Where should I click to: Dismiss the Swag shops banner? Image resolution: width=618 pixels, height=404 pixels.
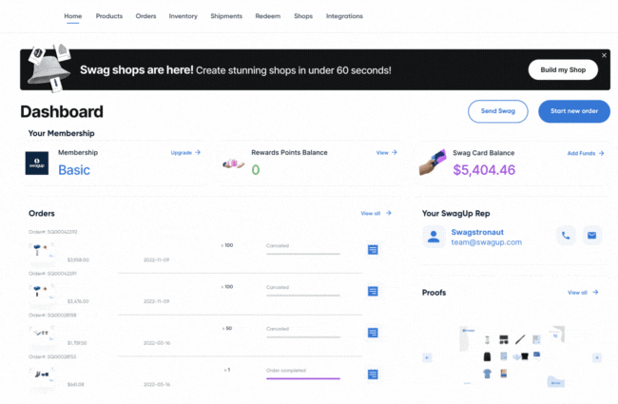pos(604,55)
